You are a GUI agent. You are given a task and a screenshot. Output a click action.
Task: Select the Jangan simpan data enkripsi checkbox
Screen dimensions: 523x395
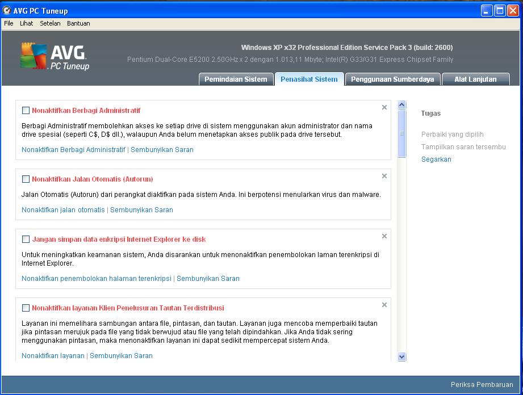coord(26,239)
